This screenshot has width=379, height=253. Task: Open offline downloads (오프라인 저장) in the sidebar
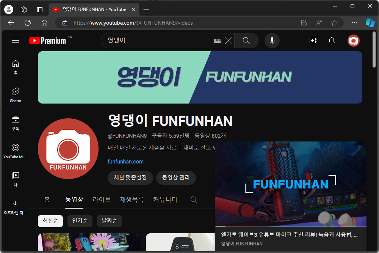click(x=15, y=207)
